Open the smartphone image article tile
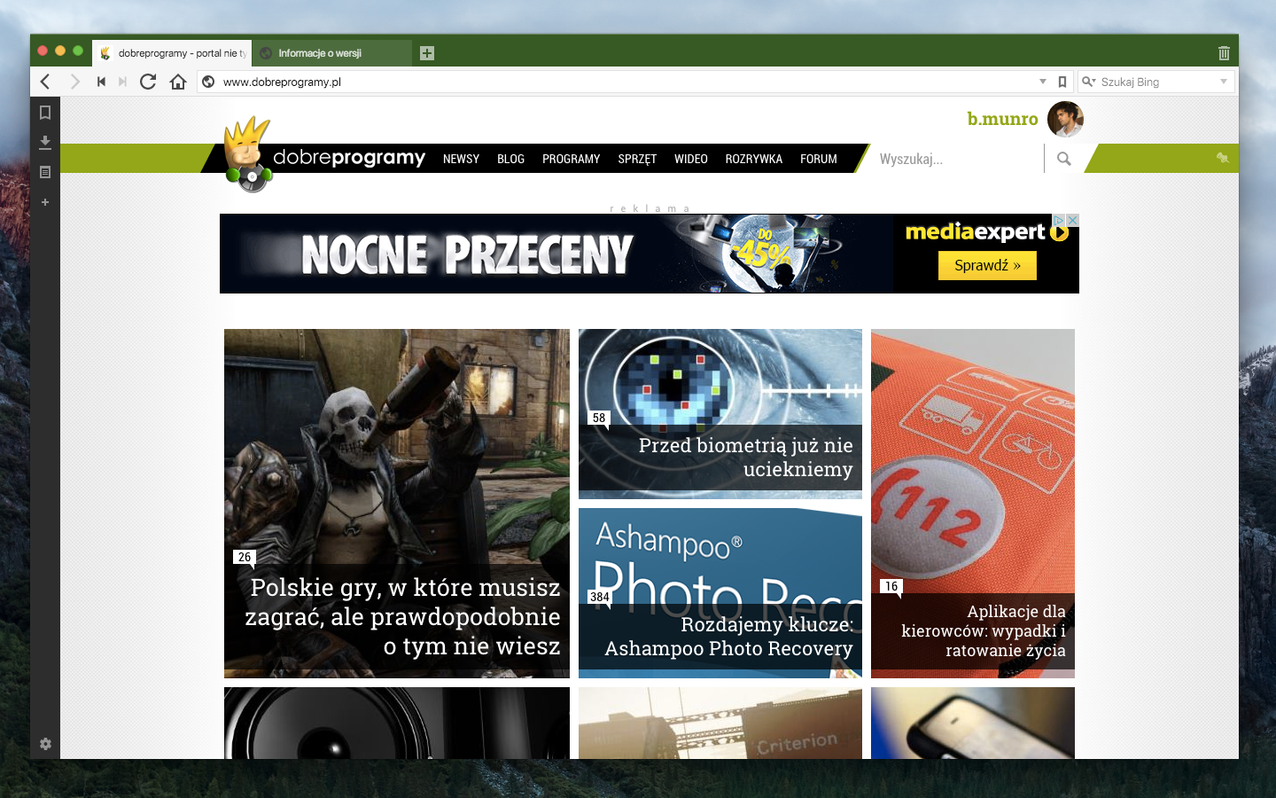Screen dimensions: 1276x798 pyautogui.click(x=973, y=723)
